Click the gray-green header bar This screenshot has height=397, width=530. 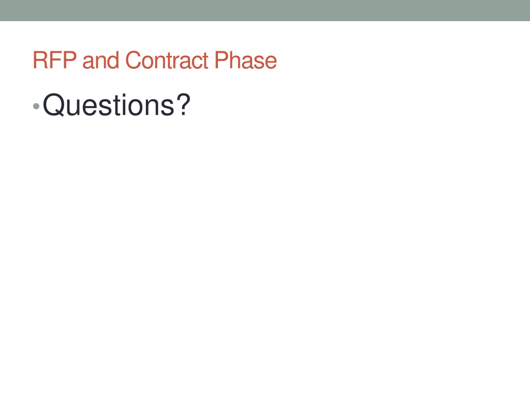(265, 10)
